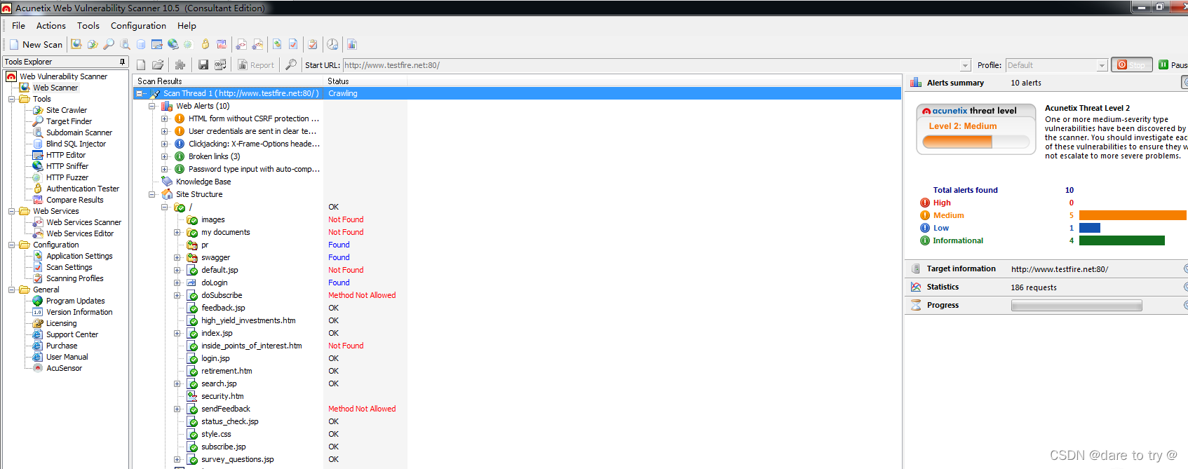Open the Help menu
The width and height of the screenshot is (1188, 469).
click(x=187, y=26)
